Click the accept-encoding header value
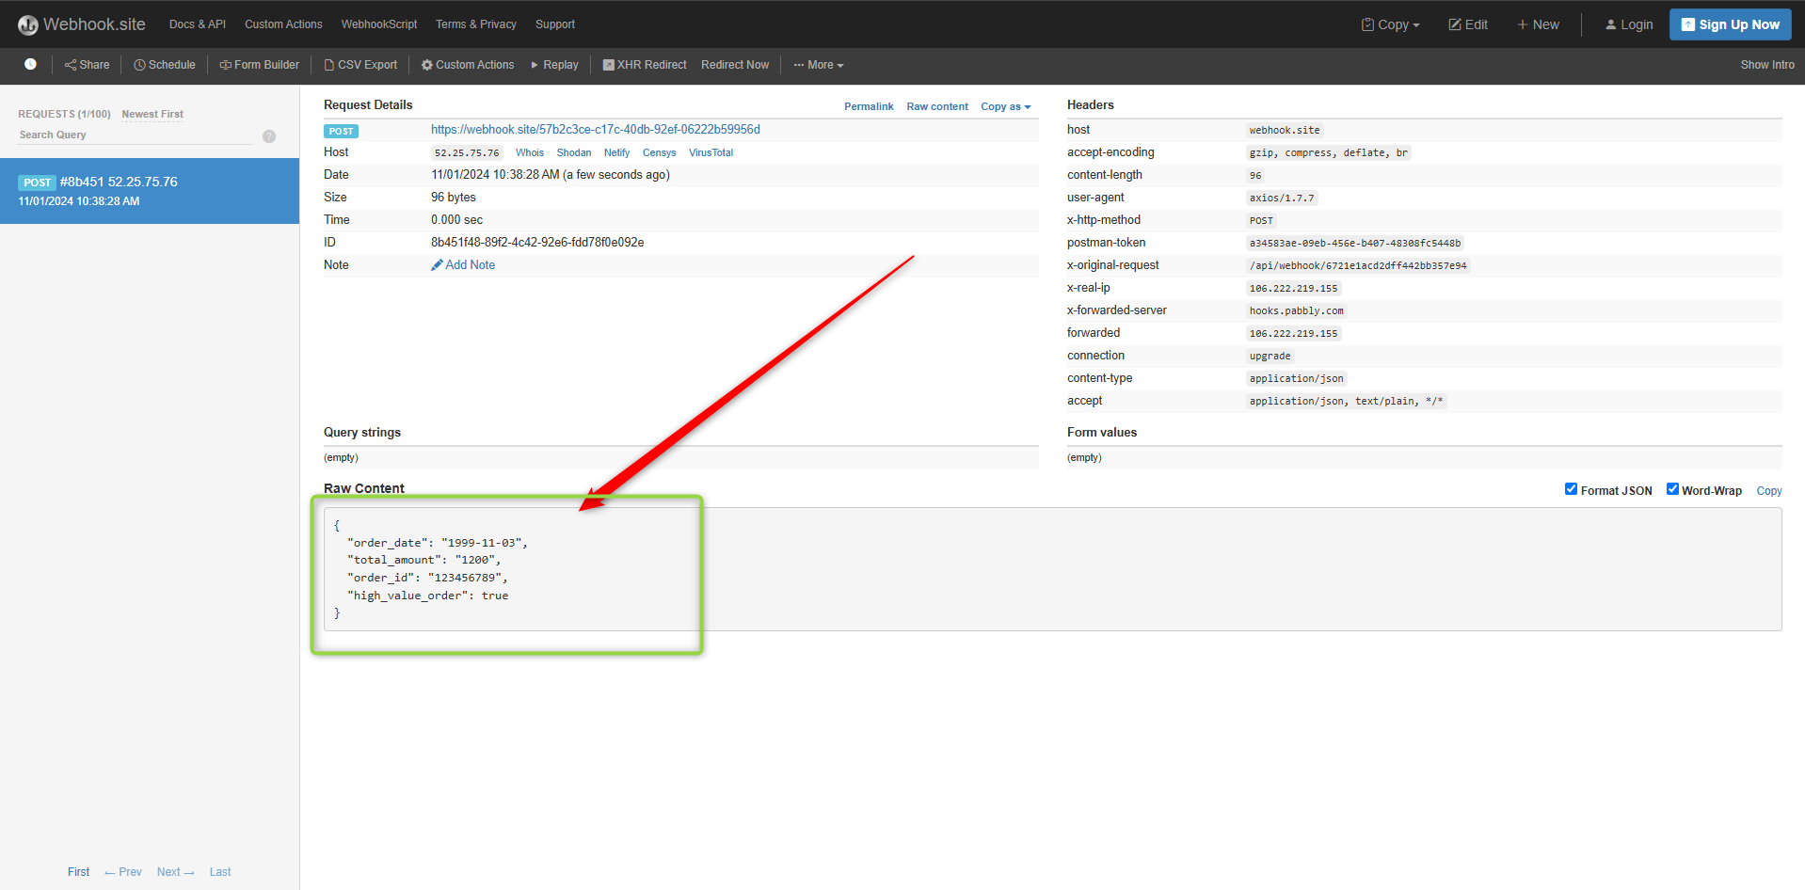The image size is (1805, 890). [x=1329, y=152]
